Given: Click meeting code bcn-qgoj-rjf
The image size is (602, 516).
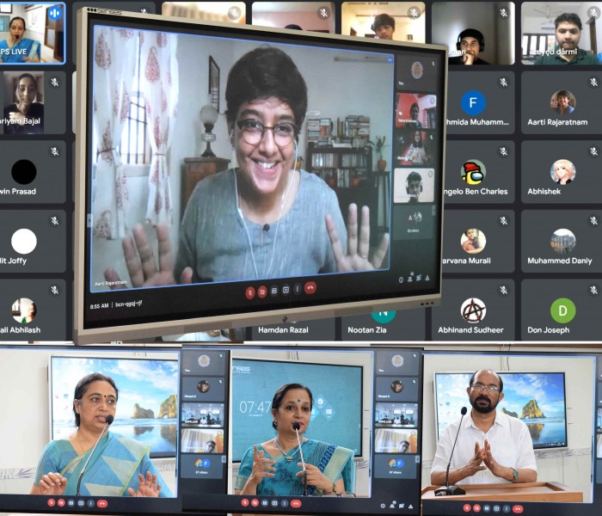Looking at the screenshot, I should [129, 304].
